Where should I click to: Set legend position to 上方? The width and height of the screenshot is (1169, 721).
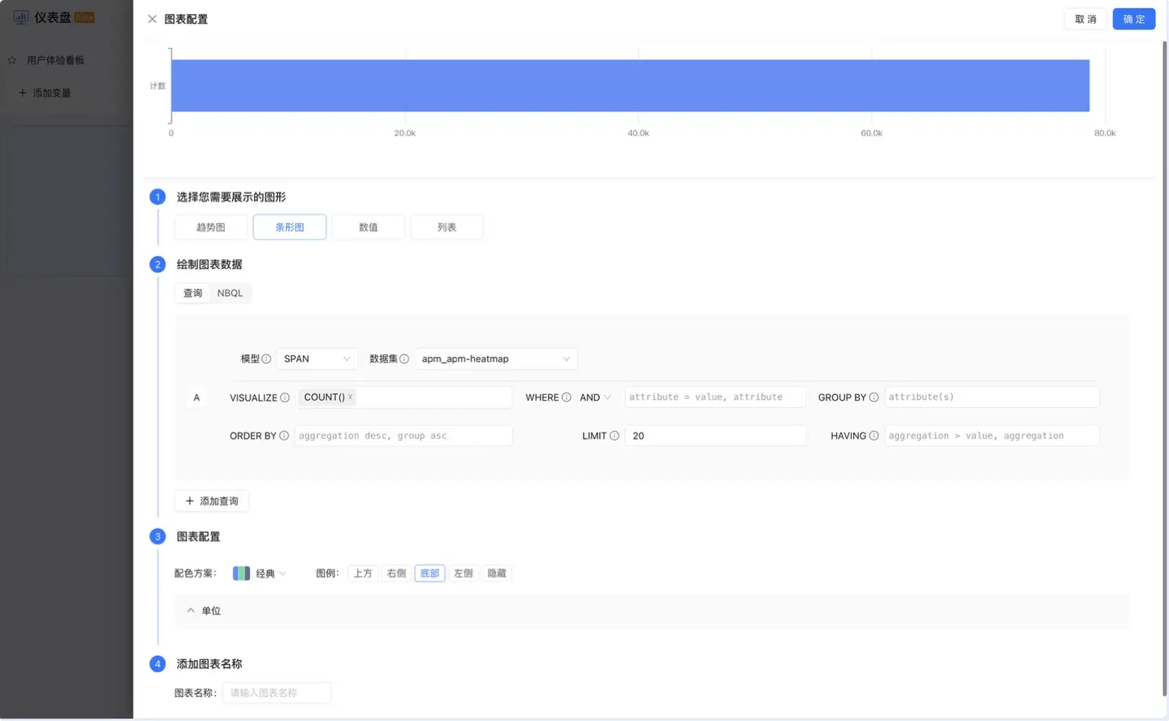coord(363,573)
